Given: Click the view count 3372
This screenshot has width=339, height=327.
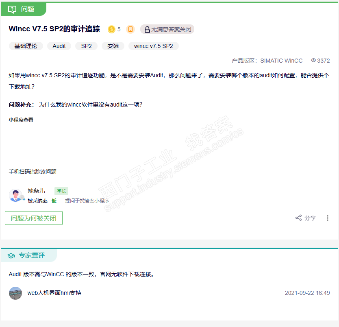Looking at the screenshot, I should click(x=324, y=61).
